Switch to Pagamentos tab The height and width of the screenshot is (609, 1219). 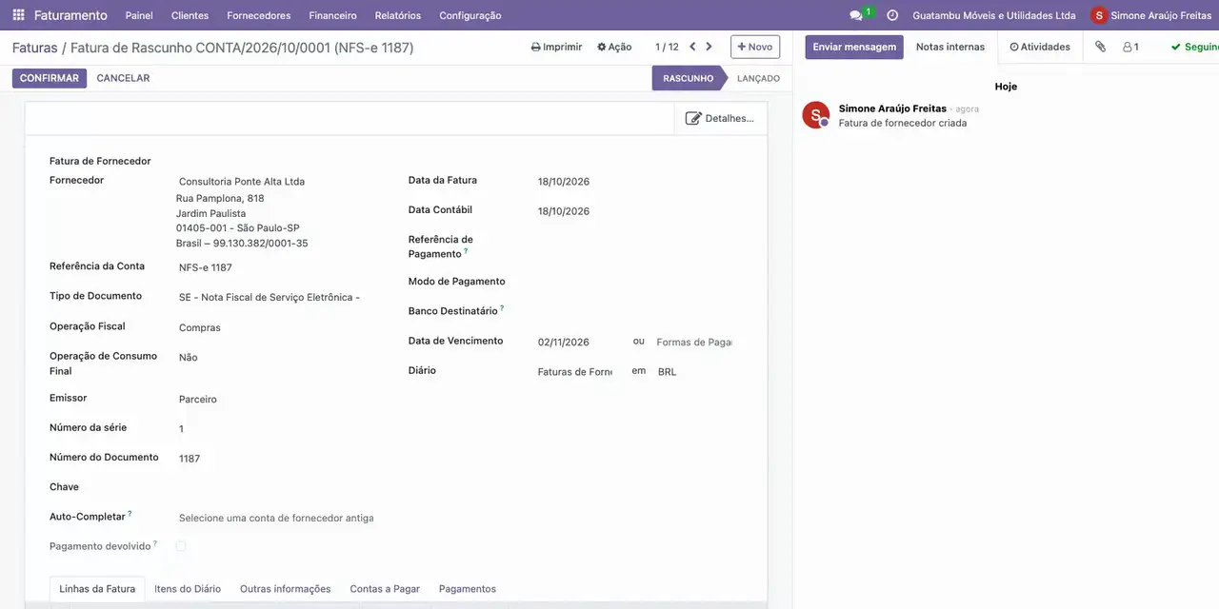tap(468, 589)
